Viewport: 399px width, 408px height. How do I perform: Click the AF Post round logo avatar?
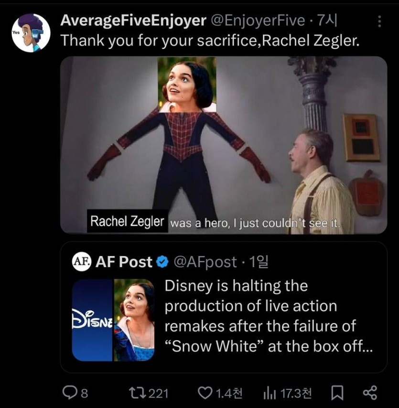(x=81, y=262)
